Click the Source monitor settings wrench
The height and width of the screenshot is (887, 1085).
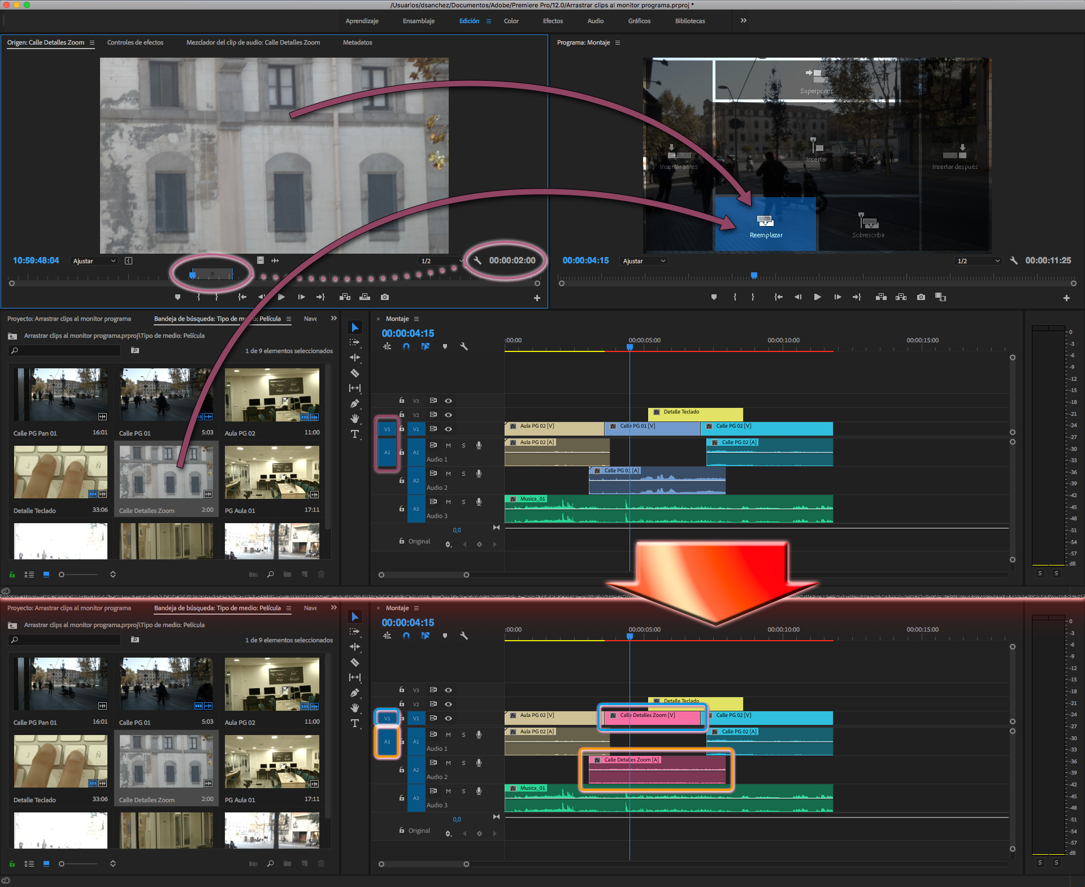coord(477,260)
